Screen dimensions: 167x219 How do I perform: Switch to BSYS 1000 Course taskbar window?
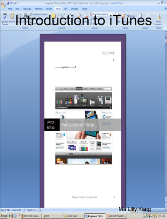[31, 216]
